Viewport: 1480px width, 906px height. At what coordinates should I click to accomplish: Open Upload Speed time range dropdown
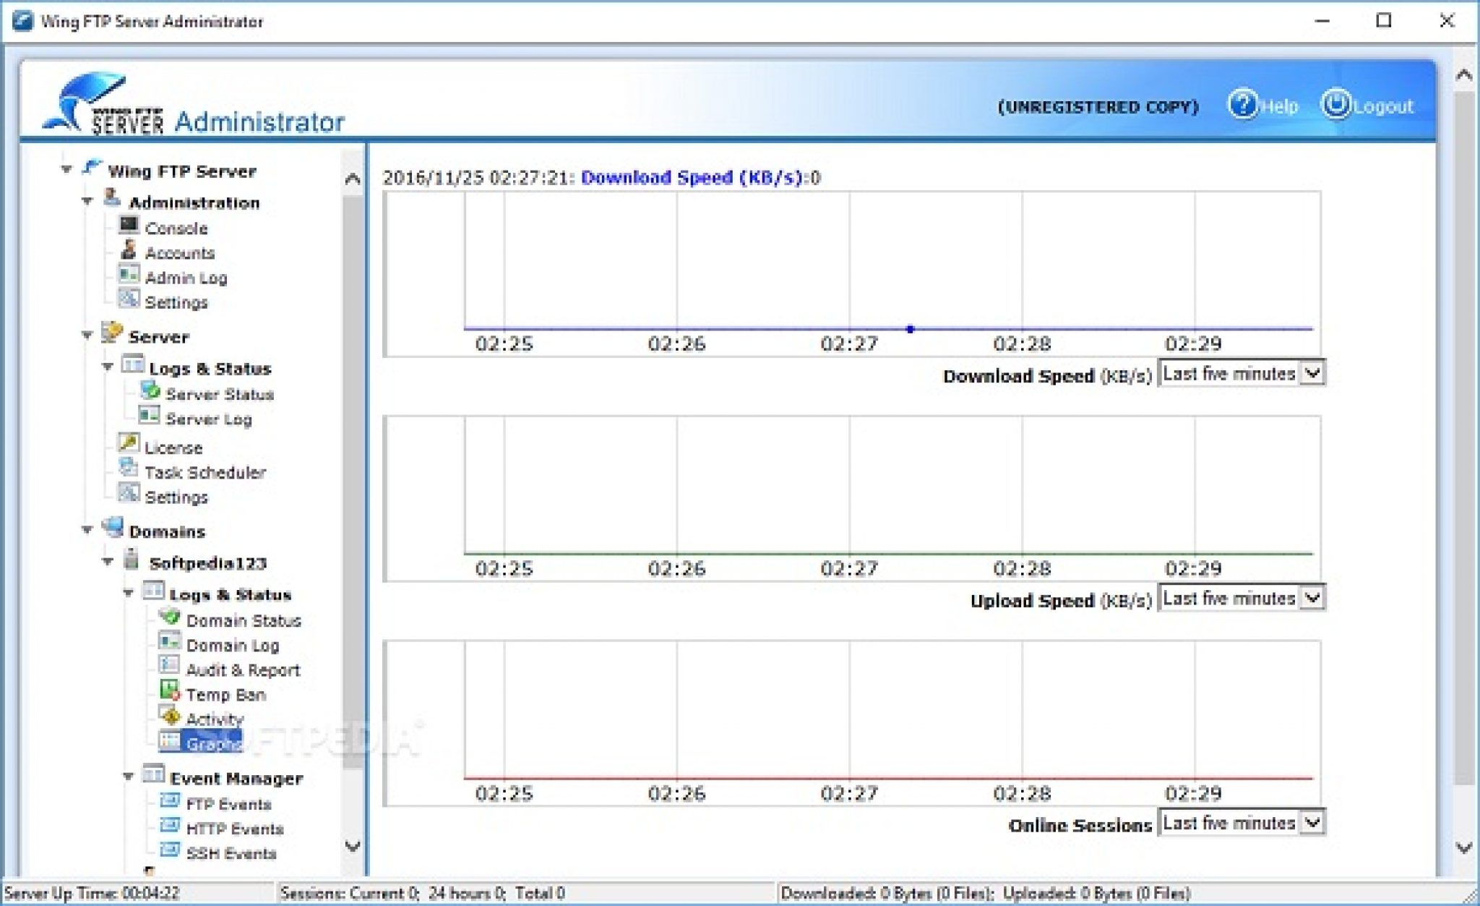click(1312, 599)
